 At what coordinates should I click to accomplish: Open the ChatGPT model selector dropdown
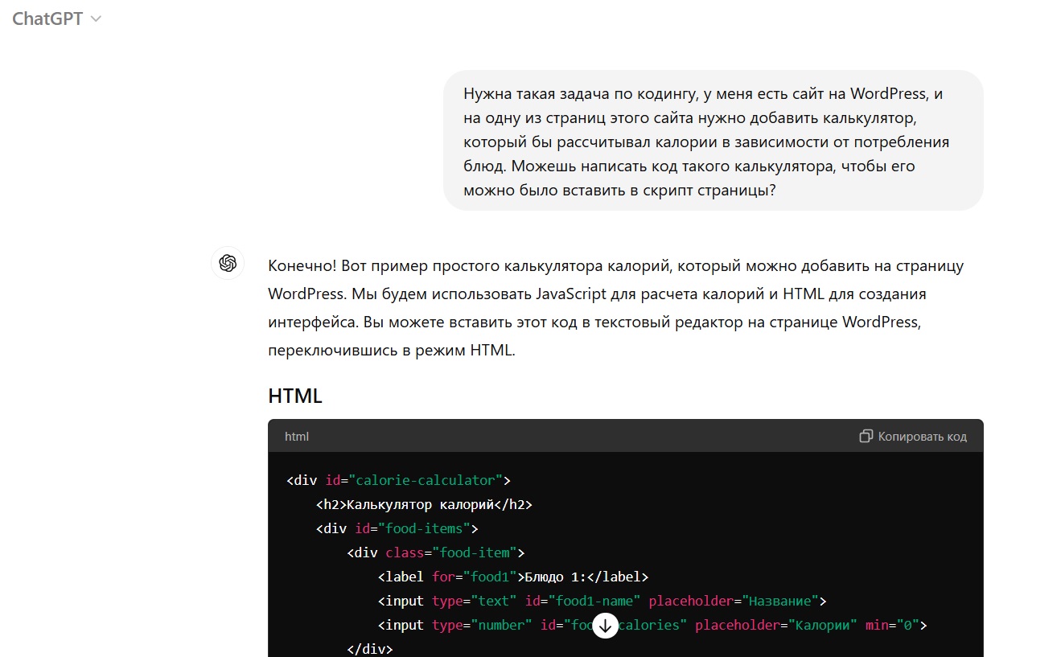(56, 18)
